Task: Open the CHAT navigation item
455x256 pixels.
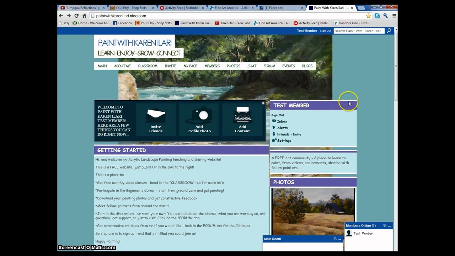Action: pos(252,66)
